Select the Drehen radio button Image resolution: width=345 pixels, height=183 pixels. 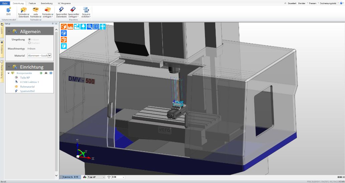(x=30, y=43)
